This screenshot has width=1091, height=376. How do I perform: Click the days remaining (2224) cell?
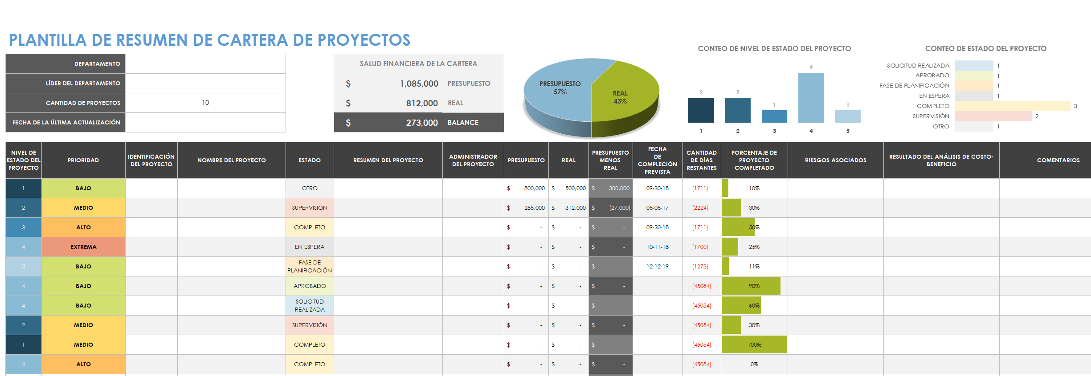[x=702, y=208]
